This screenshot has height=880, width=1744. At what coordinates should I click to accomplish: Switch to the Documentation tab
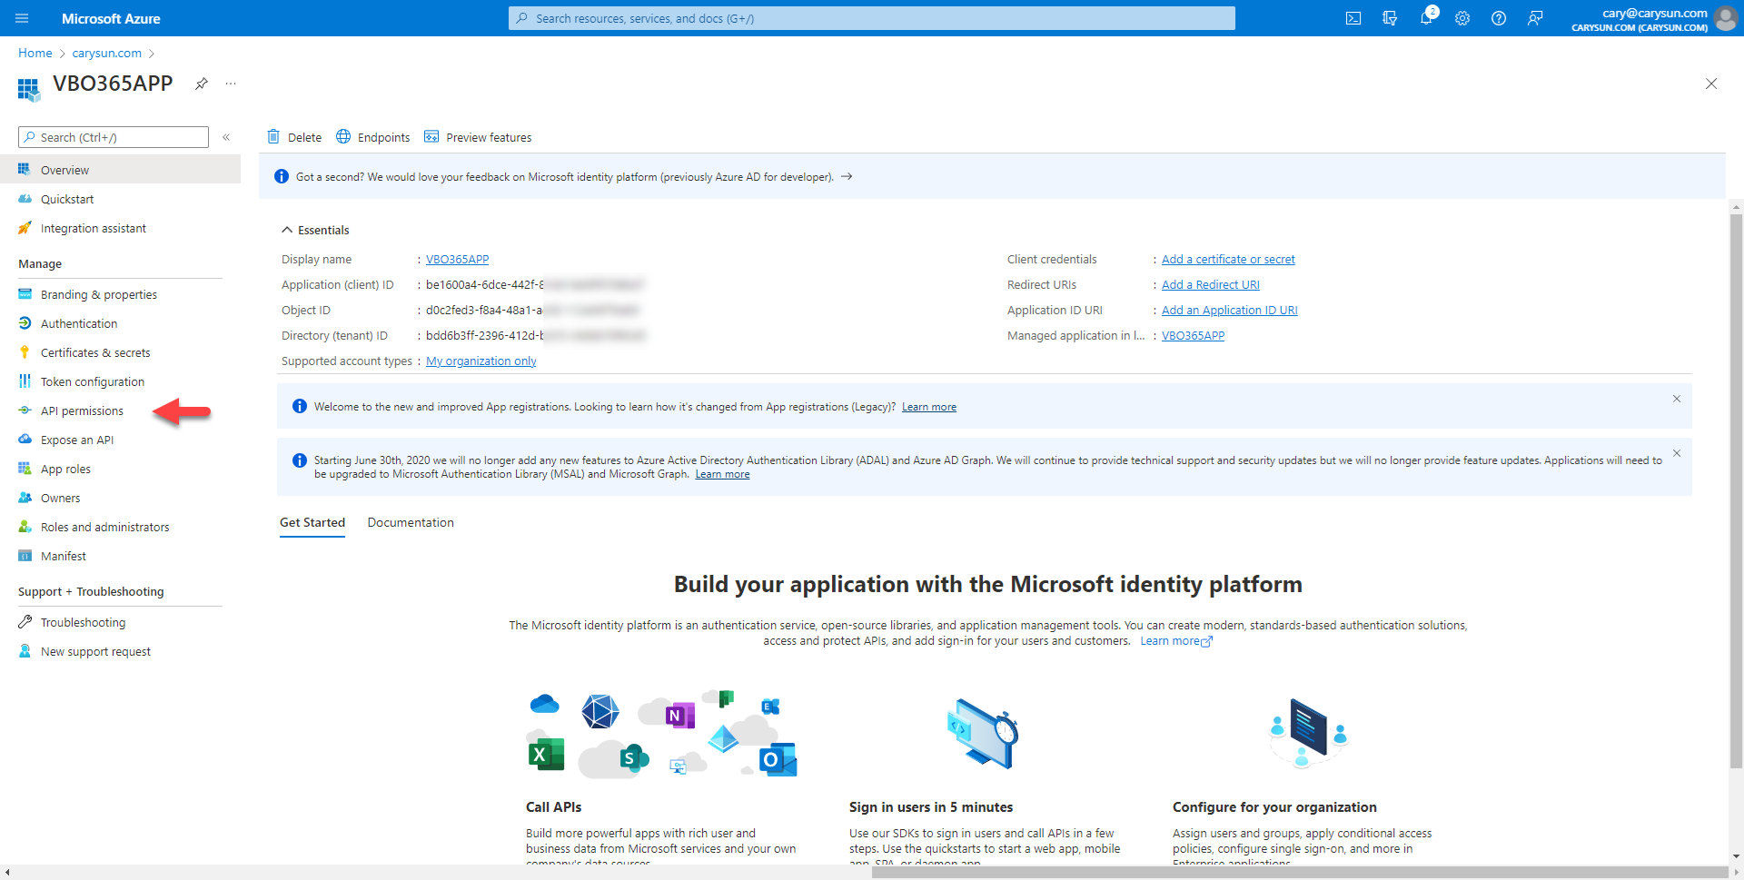(x=411, y=522)
